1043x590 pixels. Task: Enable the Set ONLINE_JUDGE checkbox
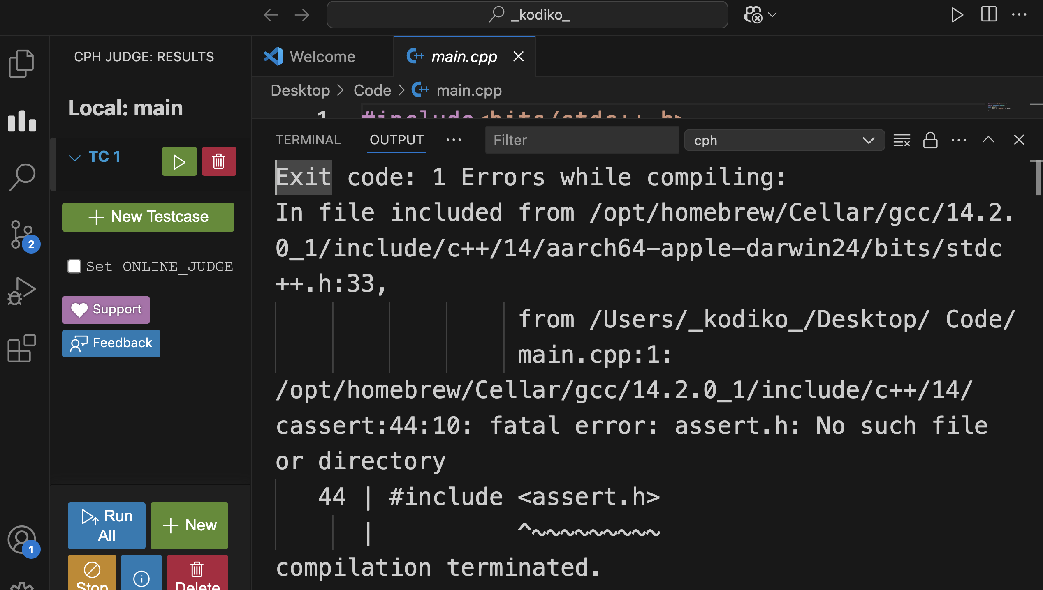pyautogui.click(x=74, y=266)
